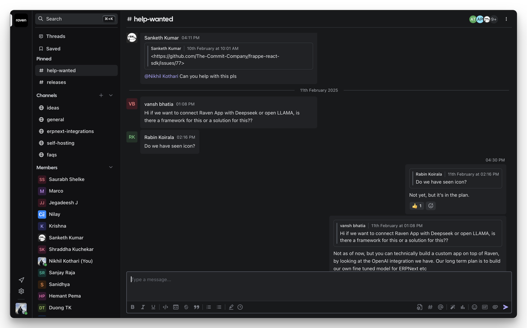The width and height of the screenshot is (527, 328).
Task: Toggle bold formatting in the editor
Action: (x=132, y=307)
